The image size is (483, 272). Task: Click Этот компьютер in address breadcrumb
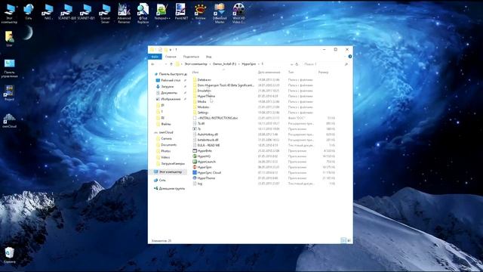pyautogui.click(x=196, y=64)
